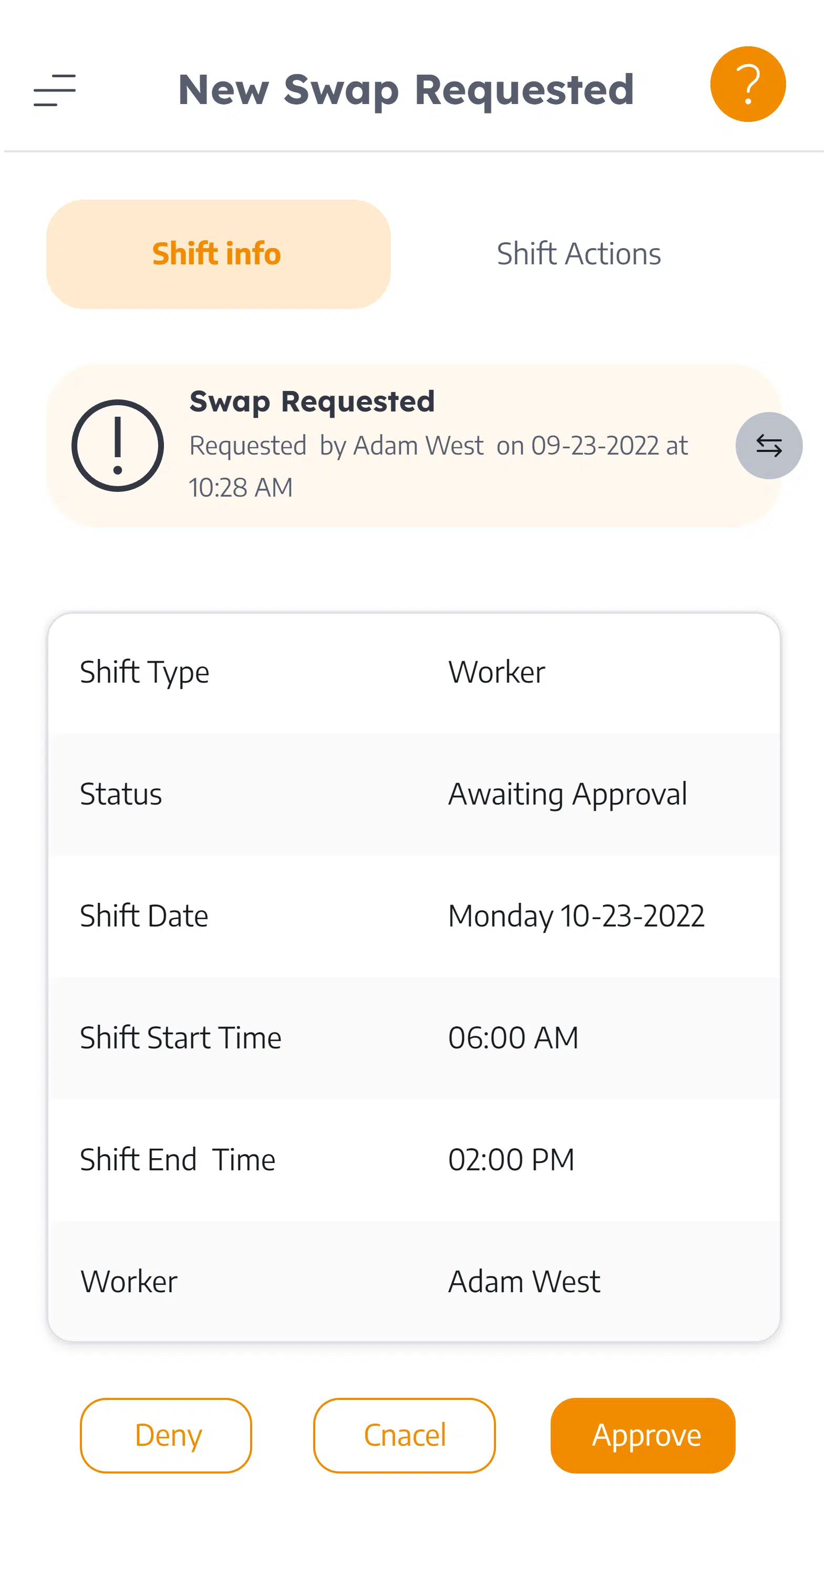Screen dimensions: 826x1576
Task: Open the Shift Actions tab
Action: (578, 254)
